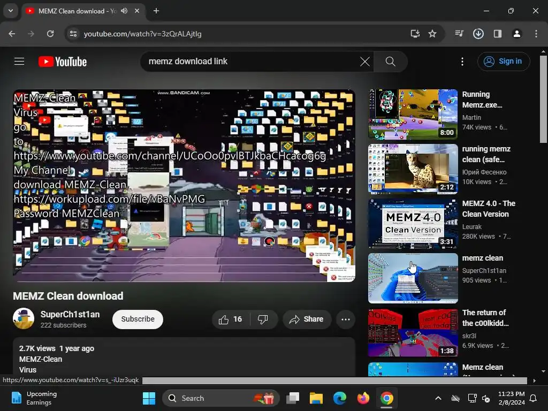Viewport: 548px width, 411px height.
Task: Open the SuperCh1st1an channel name link
Action: coord(70,315)
